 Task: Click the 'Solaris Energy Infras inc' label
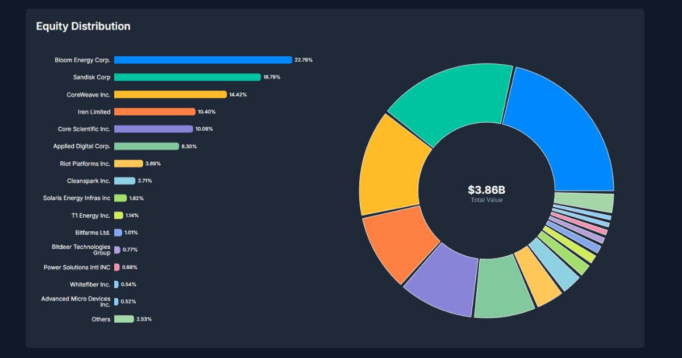77,198
